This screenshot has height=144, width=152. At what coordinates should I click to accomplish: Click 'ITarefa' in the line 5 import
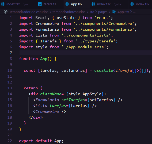pos(48,41)
